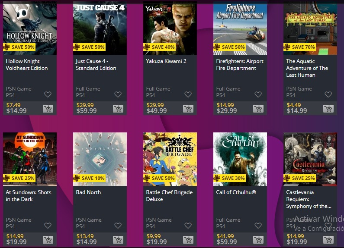The height and width of the screenshot is (248, 344).
Task: Open The Aquatic Adventure of The Last Human
Action: coord(307,68)
